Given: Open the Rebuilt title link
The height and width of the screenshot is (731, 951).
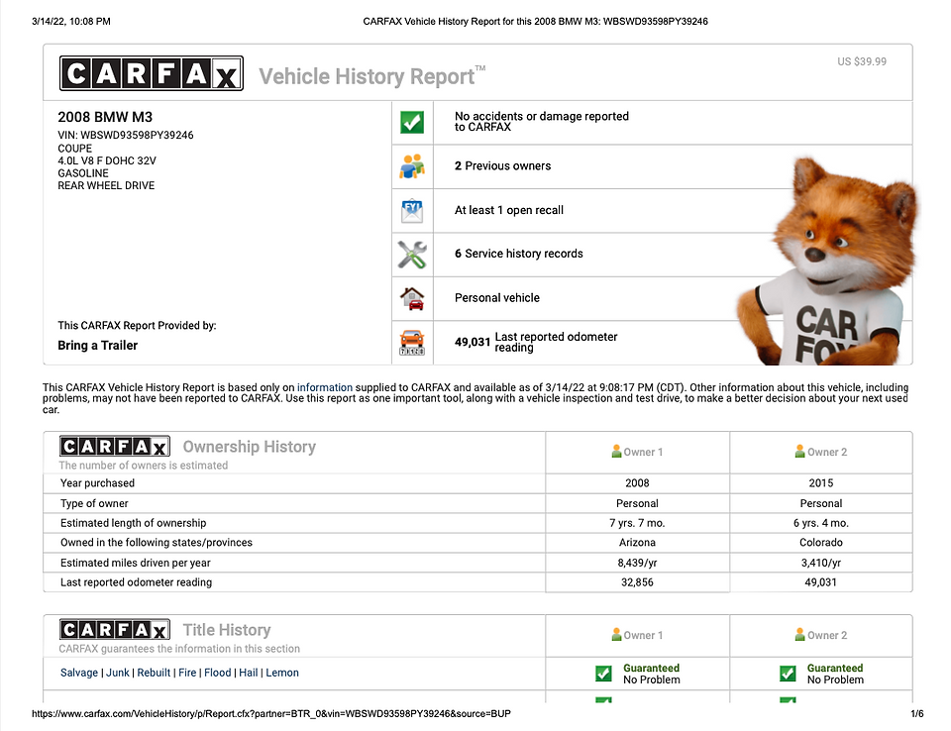Looking at the screenshot, I should point(154,673).
